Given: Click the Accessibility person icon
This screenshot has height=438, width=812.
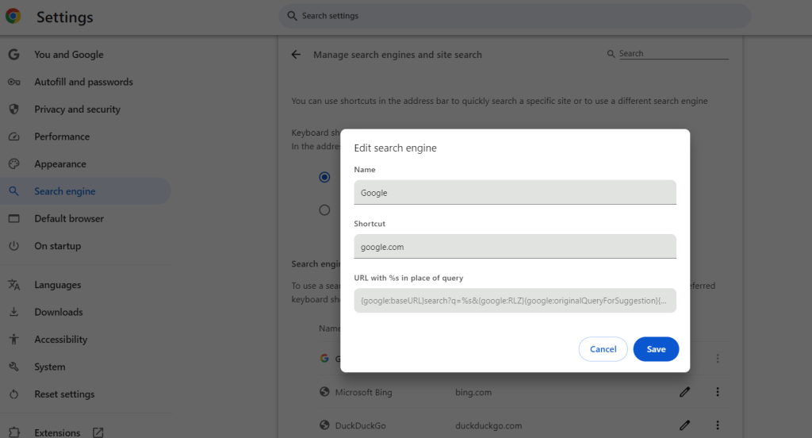Looking at the screenshot, I should (14, 340).
